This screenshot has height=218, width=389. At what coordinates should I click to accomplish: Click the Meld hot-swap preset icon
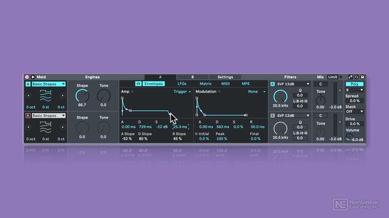point(357,77)
